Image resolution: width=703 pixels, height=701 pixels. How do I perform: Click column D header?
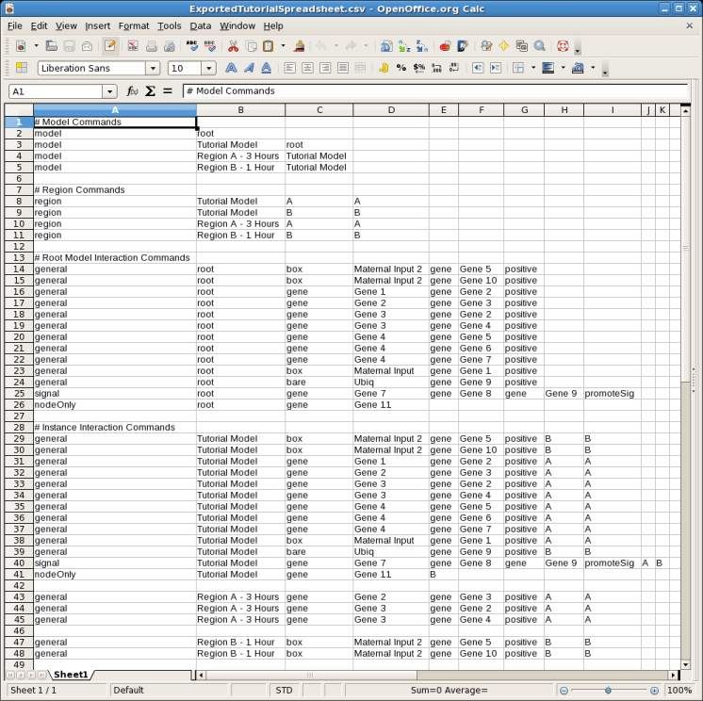tap(390, 110)
